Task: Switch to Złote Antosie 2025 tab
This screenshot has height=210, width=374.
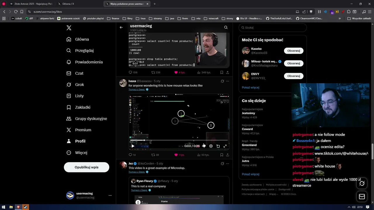Action: (x=31, y=4)
